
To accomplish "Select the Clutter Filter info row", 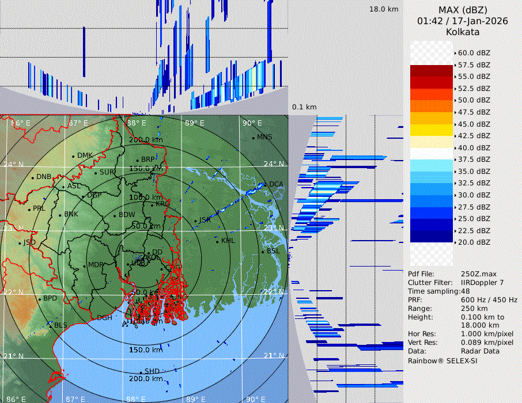I will click(455, 283).
